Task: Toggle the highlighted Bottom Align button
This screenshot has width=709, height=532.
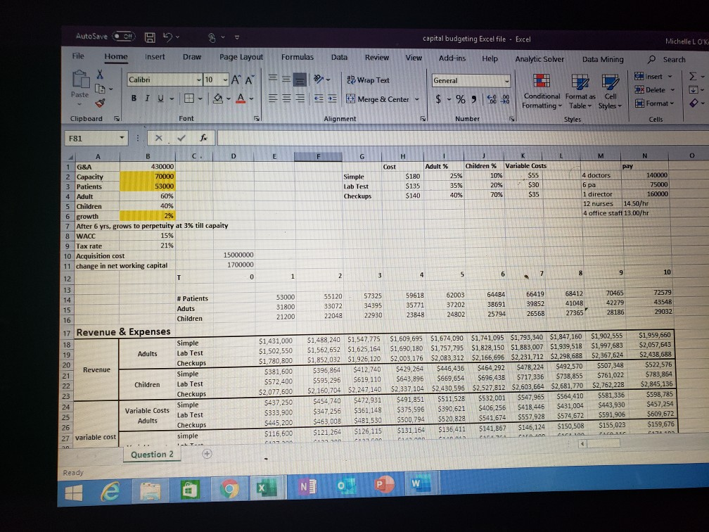Action: [300, 80]
